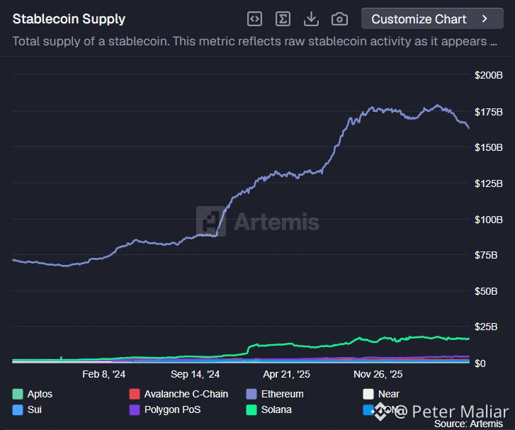This screenshot has height=430, width=515.
Task: Toggle the Sui legend series
Action: pyautogui.click(x=27, y=409)
